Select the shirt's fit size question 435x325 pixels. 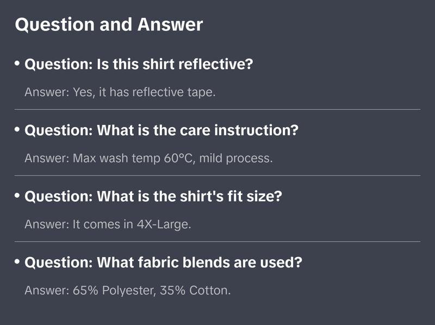pos(153,197)
